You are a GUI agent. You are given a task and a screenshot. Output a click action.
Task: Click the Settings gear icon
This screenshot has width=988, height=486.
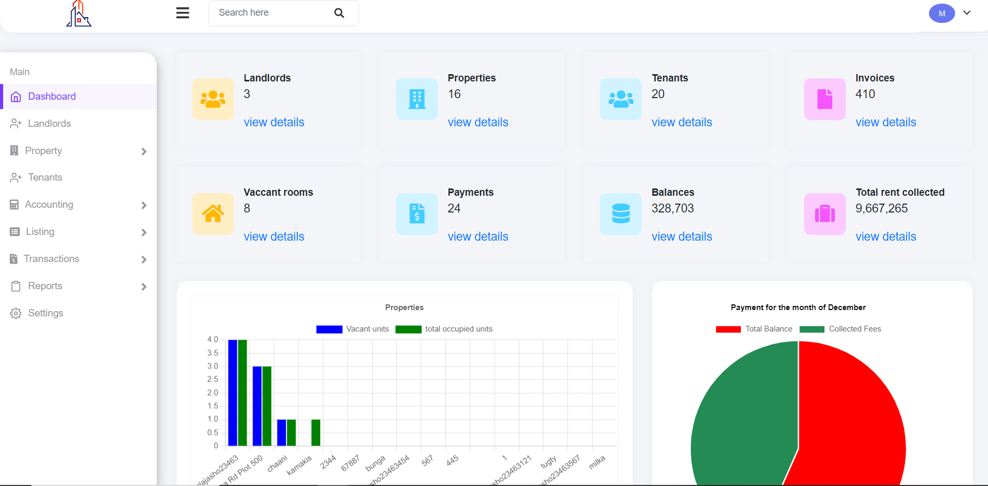[16, 313]
